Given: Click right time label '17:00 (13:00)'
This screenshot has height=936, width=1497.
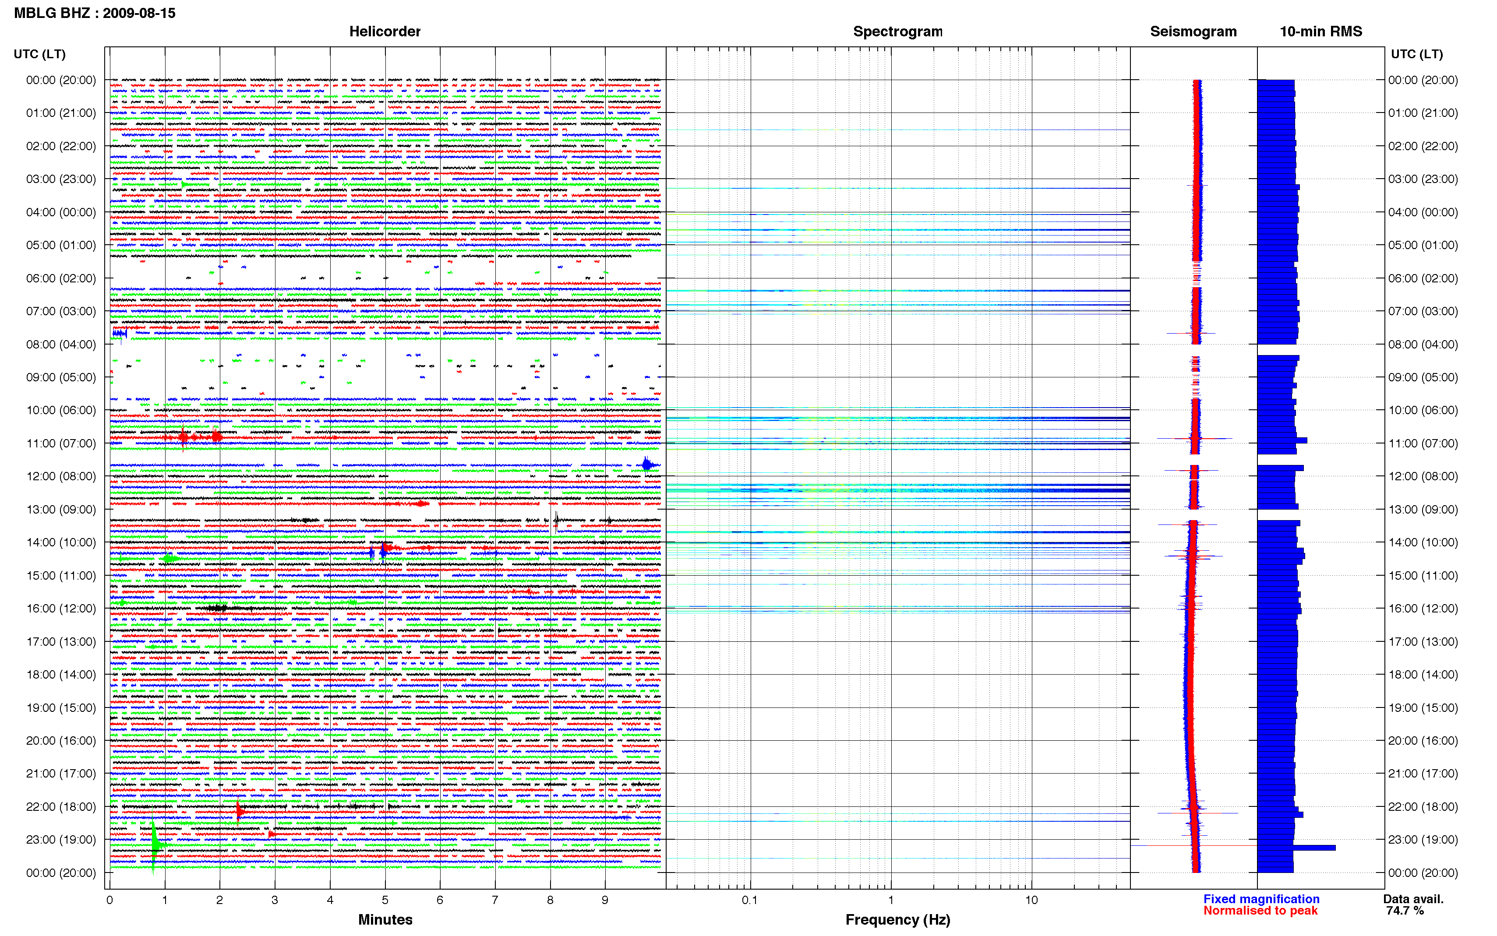Looking at the screenshot, I should point(1423,641).
